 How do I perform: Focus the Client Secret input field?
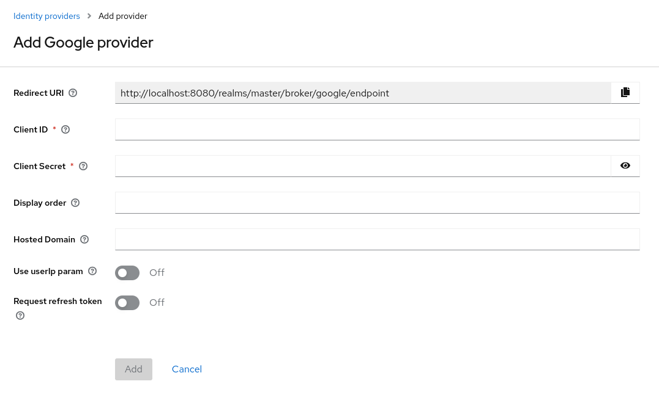(363, 165)
